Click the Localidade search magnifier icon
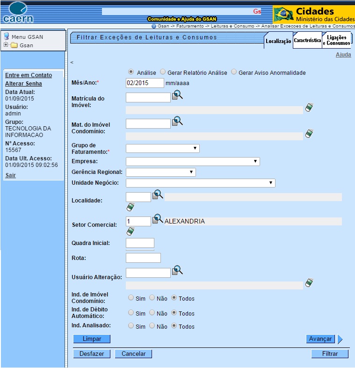Image resolution: width=355 pixels, height=368 pixels. (158, 195)
